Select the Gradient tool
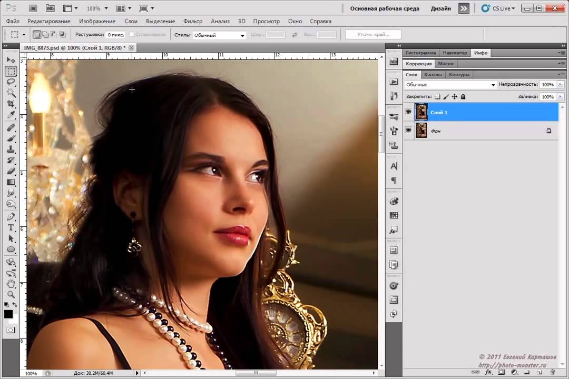569x379 pixels. click(x=11, y=182)
